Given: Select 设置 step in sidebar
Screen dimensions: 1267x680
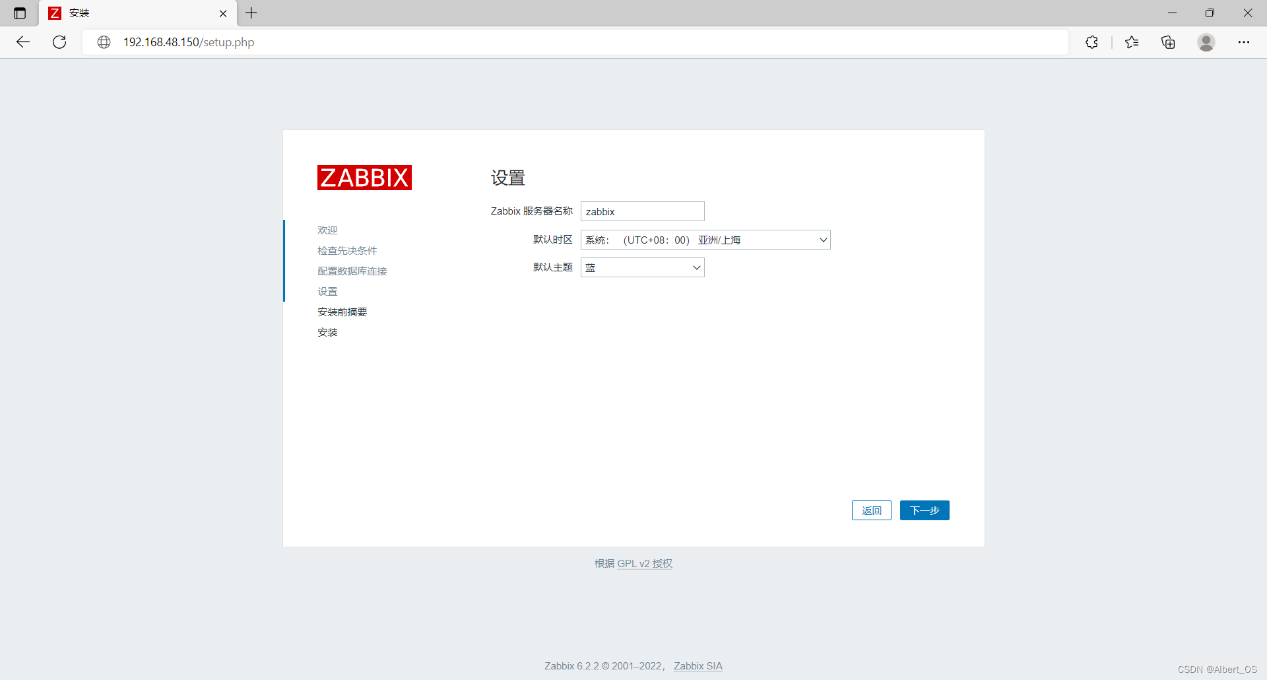Looking at the screenshot, I should pyautogui.click(x=327, y=292).
